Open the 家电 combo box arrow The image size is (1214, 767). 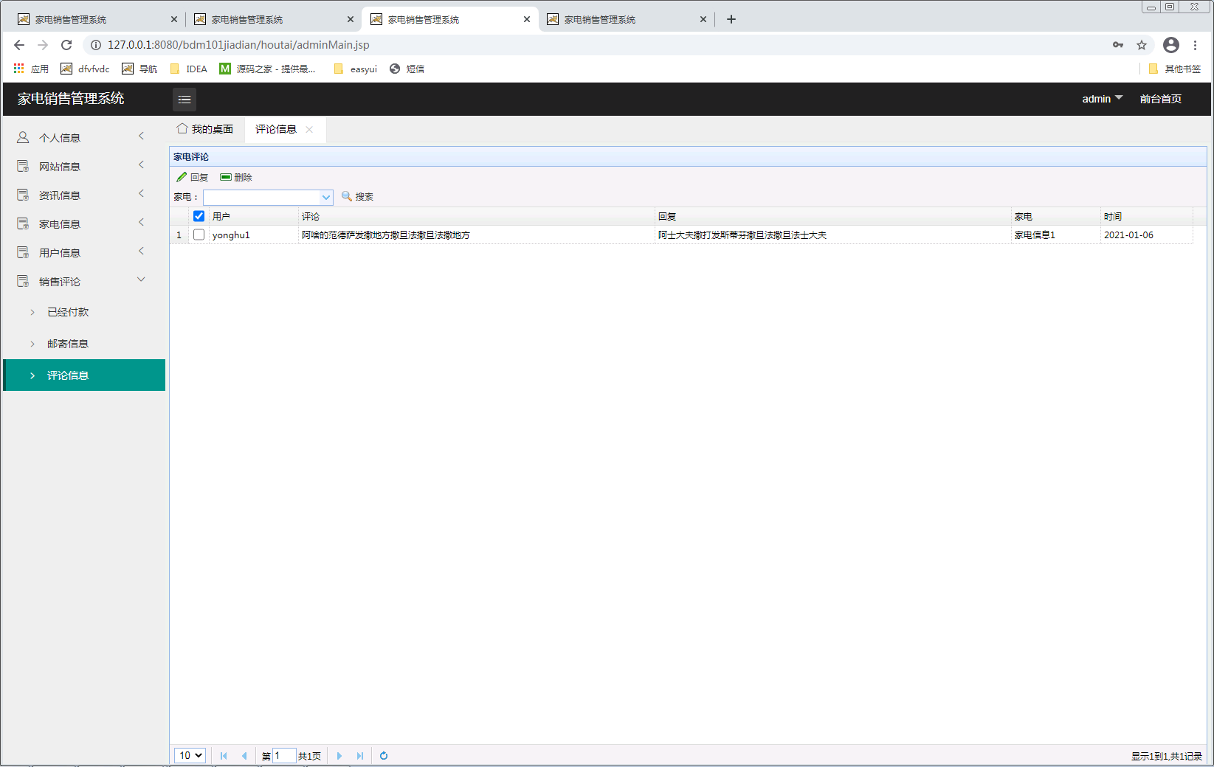(x=326, y=197)
